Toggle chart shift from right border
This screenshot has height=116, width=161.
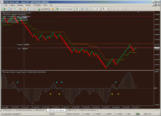(x=97, y=9)
